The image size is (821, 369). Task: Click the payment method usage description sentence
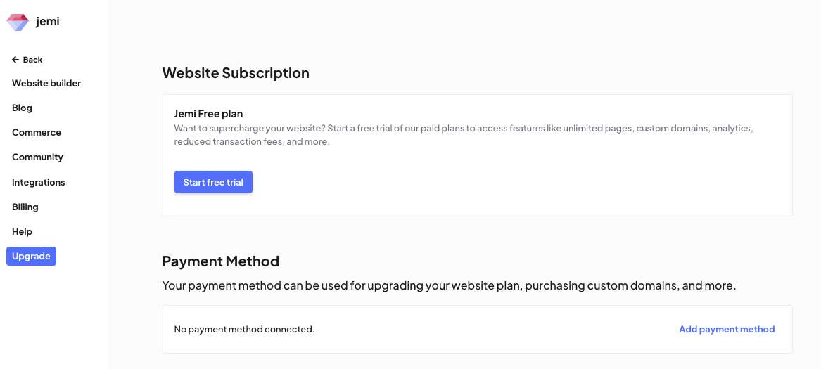[x=450, y=286]
